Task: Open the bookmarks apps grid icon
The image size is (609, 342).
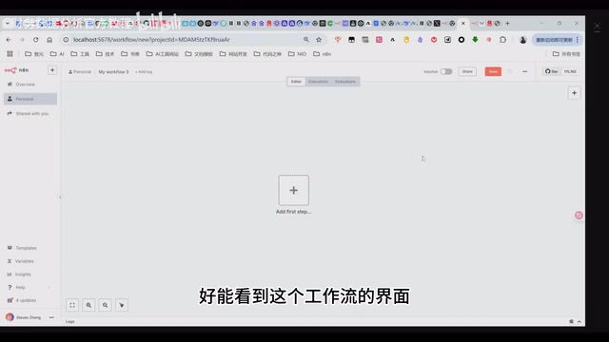Action: click(x=10, y=54)
